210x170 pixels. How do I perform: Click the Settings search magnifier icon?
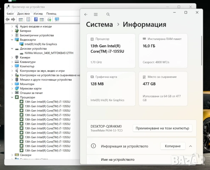point(108,14)
